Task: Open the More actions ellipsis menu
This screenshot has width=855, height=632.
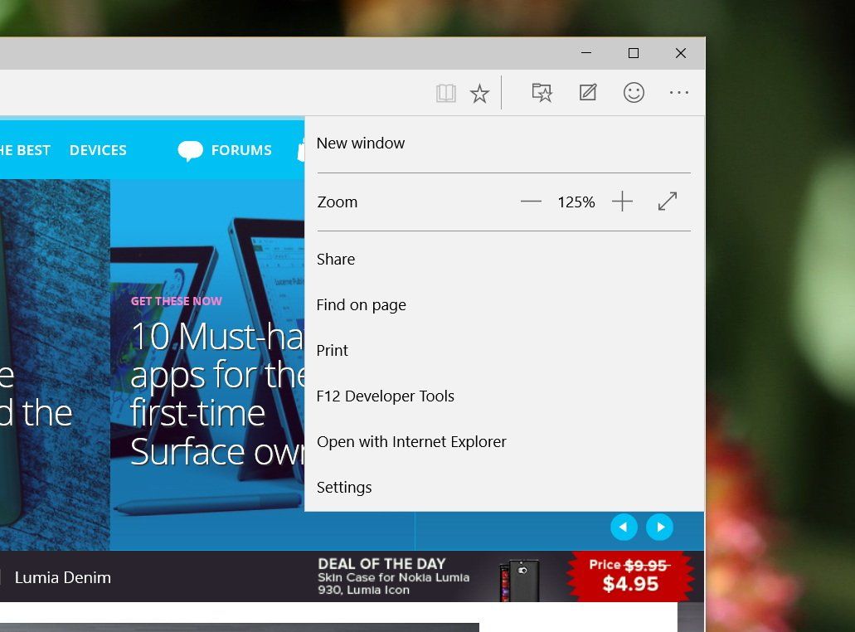Action: click(679, 92)
